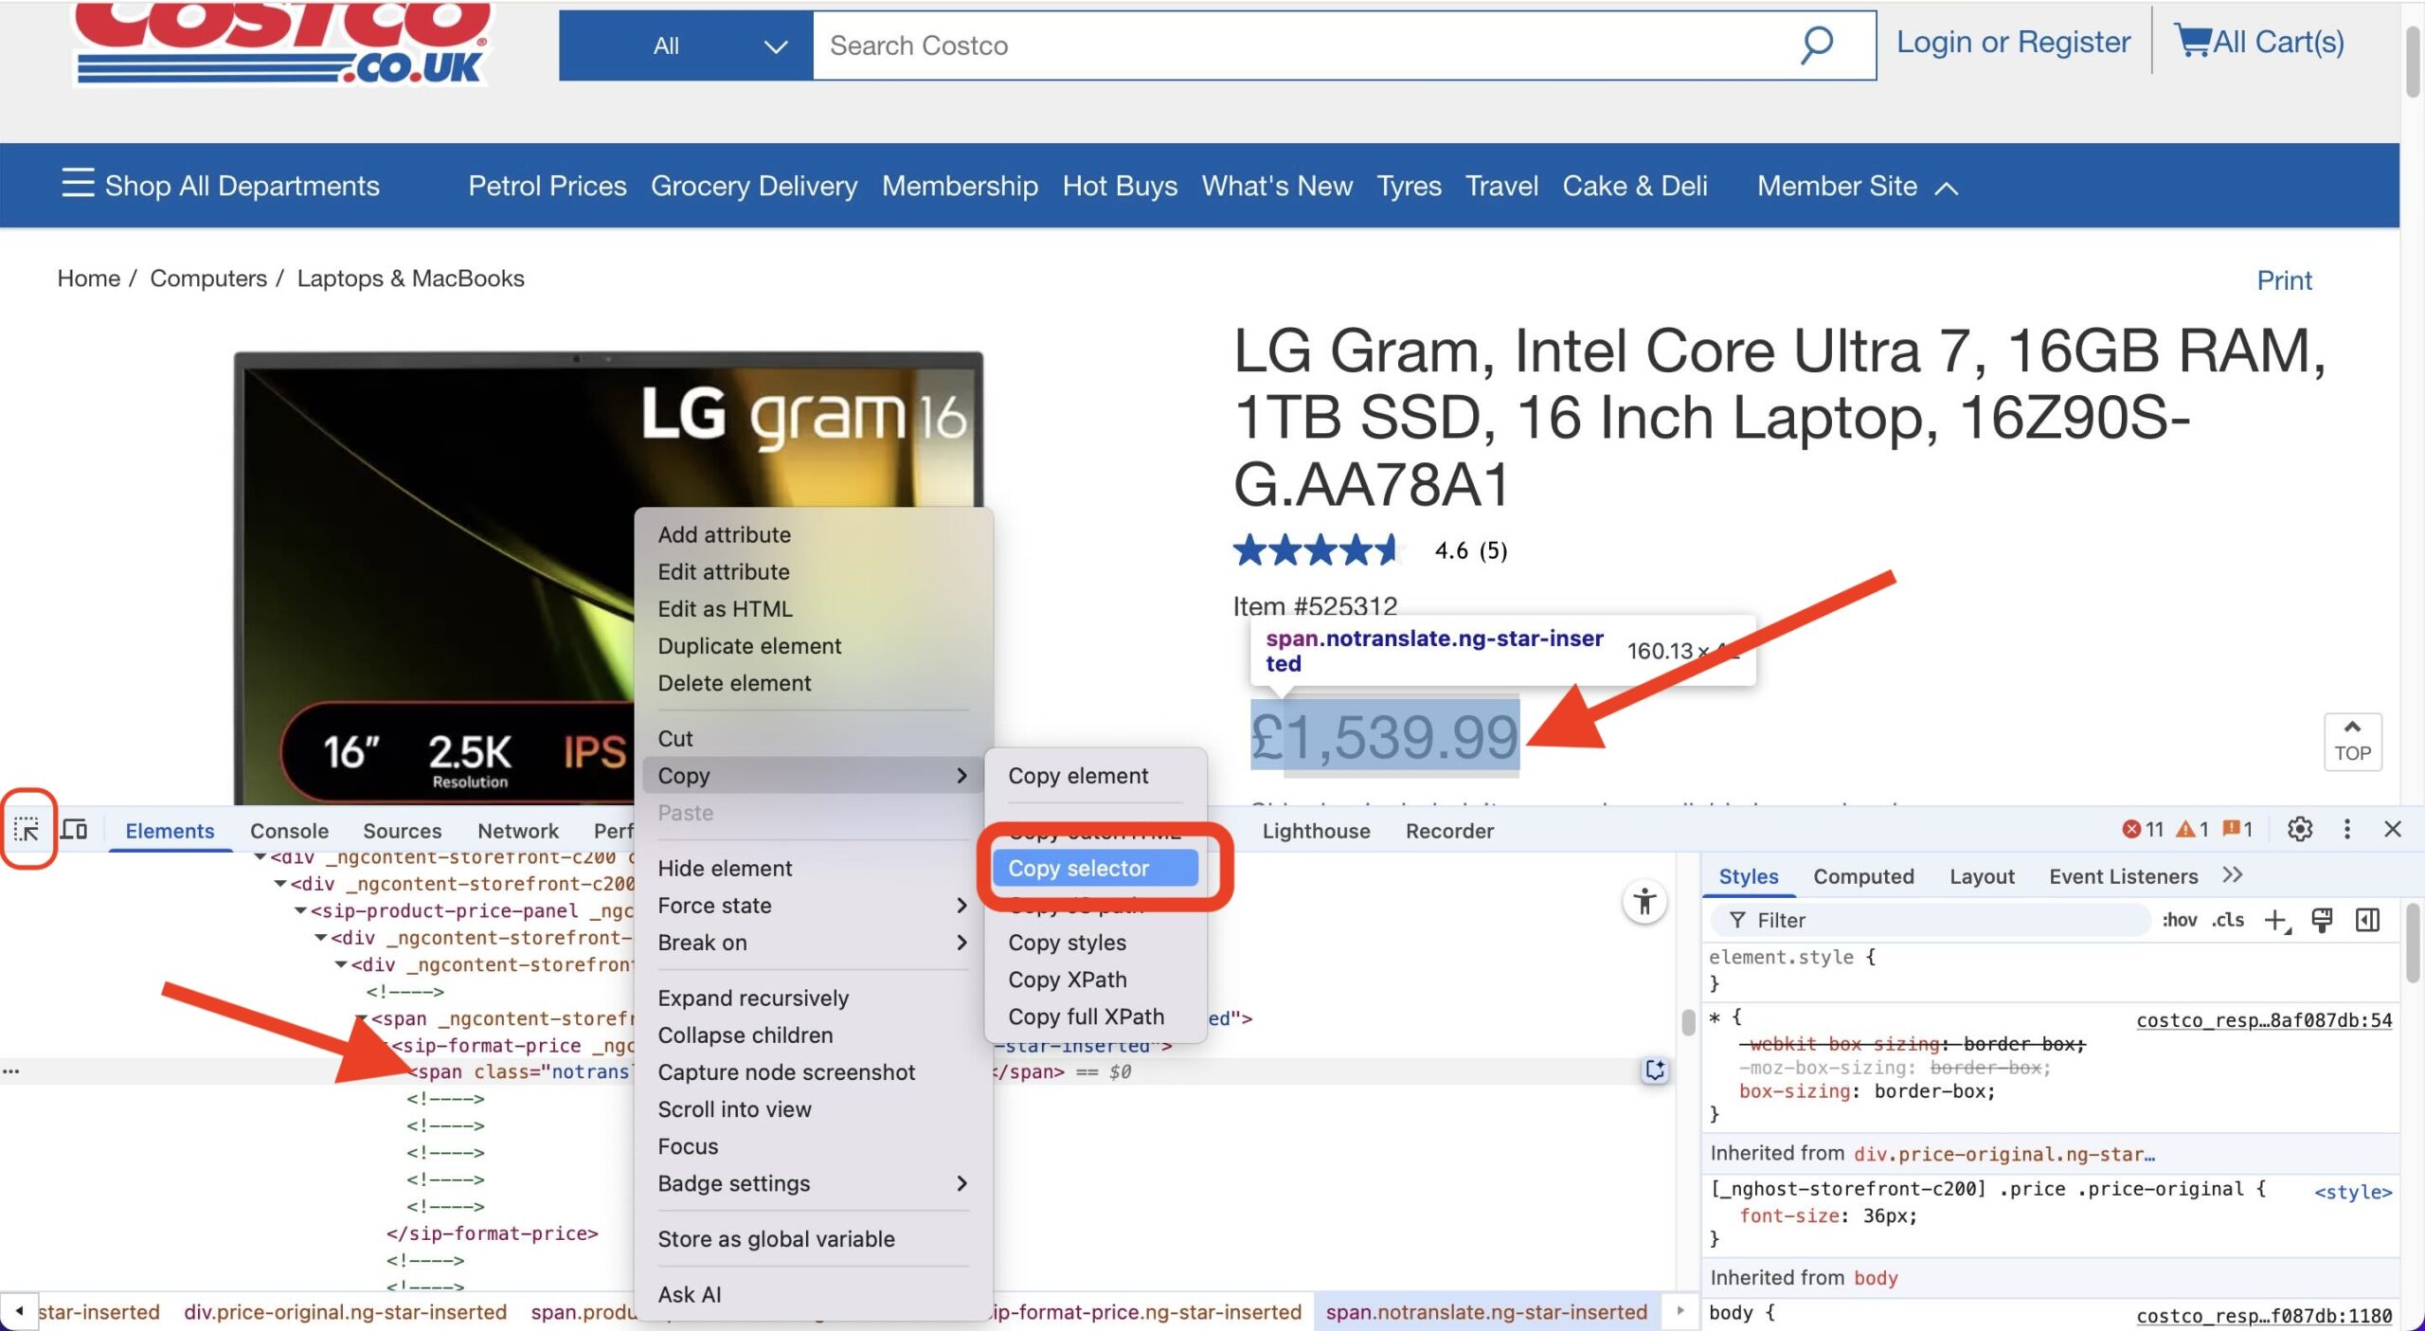2425x1331 pixels.
Task: Select Hide element
Action: (x=813, y=869)
